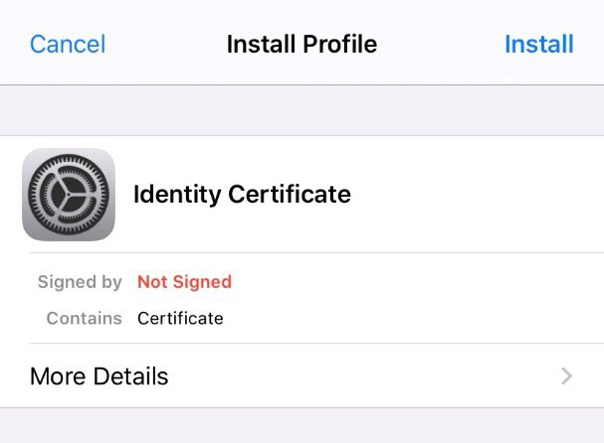The image size is (604, 443).
Task: Click the empty middle of the More Details row
Action: tap(362, 376)
